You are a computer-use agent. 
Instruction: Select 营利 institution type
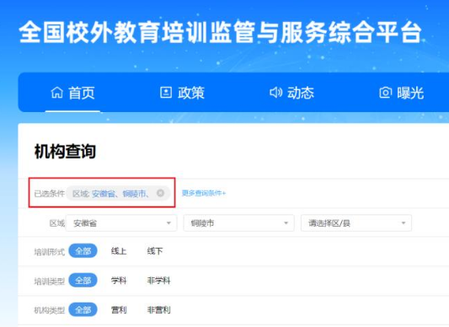click(x=119, y=310)
